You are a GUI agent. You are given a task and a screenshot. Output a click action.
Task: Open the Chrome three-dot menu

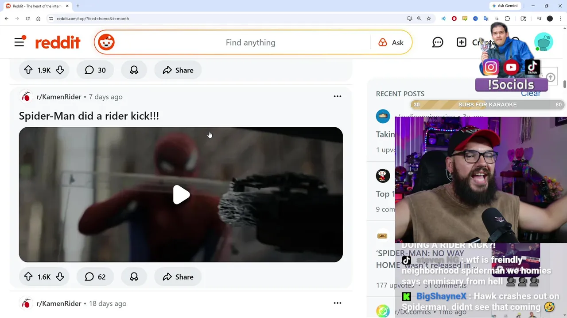560,19
